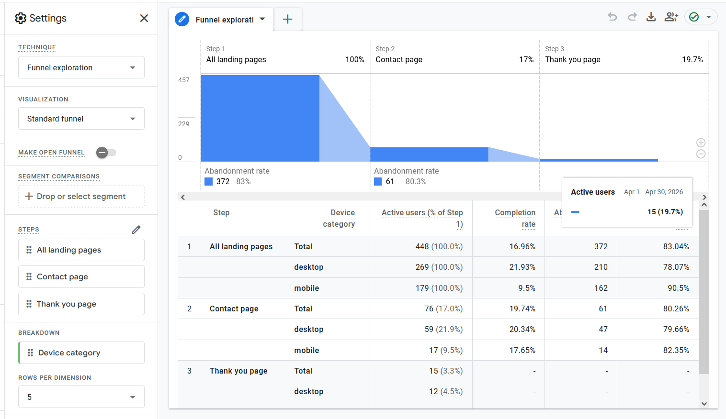Download the exploration data
Viewport: 726px width, 419px height.
pos(651,17)
